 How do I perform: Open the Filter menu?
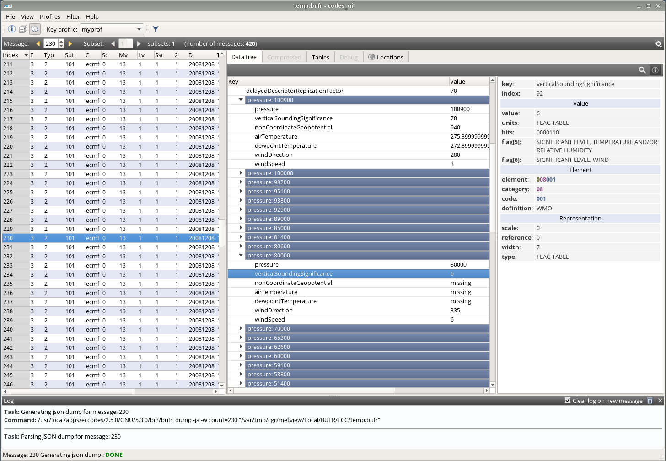73,16
